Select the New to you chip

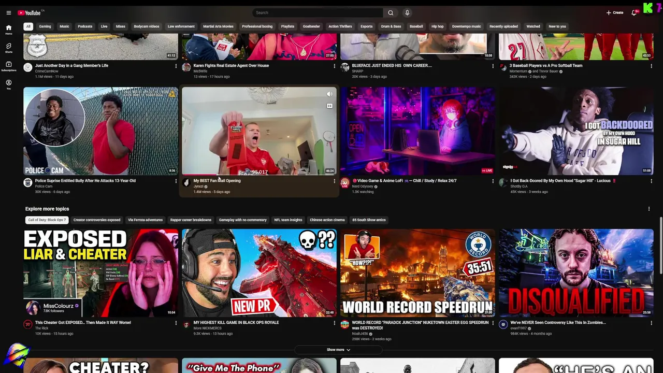tap(557, 26)
